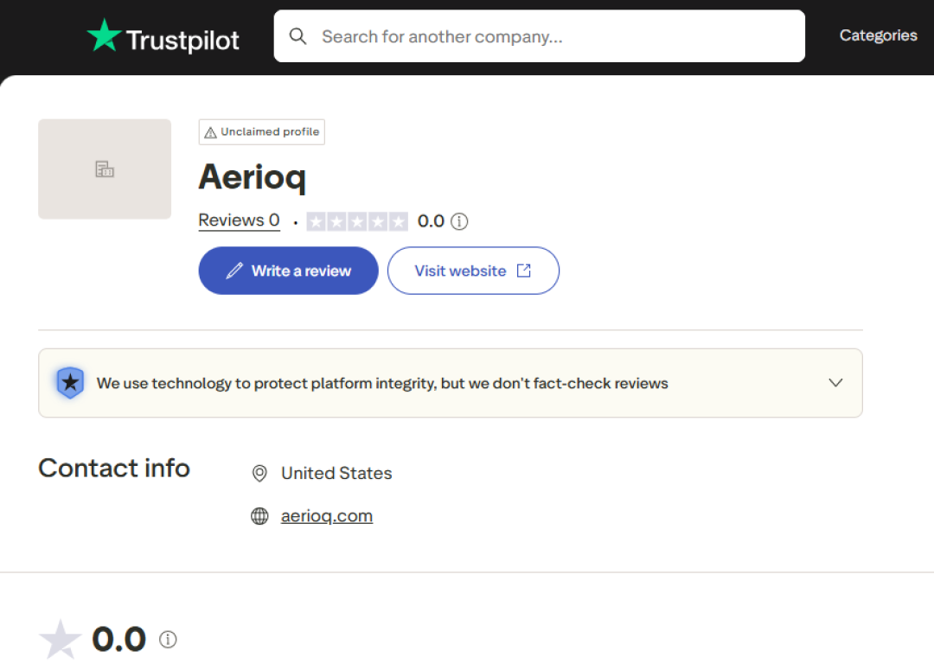Click the external link icon on Visit website

pos(523,271)
